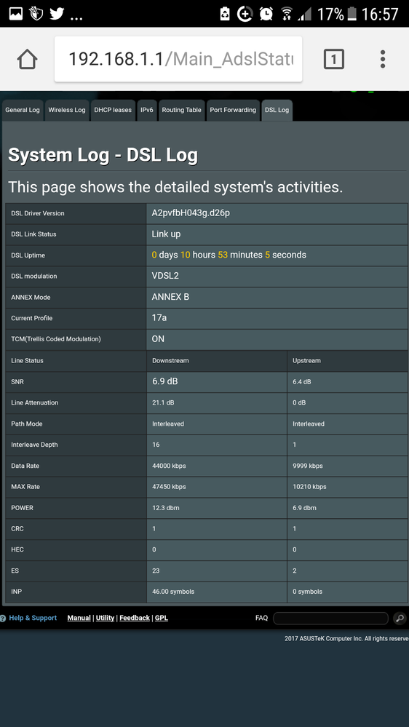The width and height of the screenshot is (409, 727).
Task: Select the DSL Log tab
Action: 277,111
